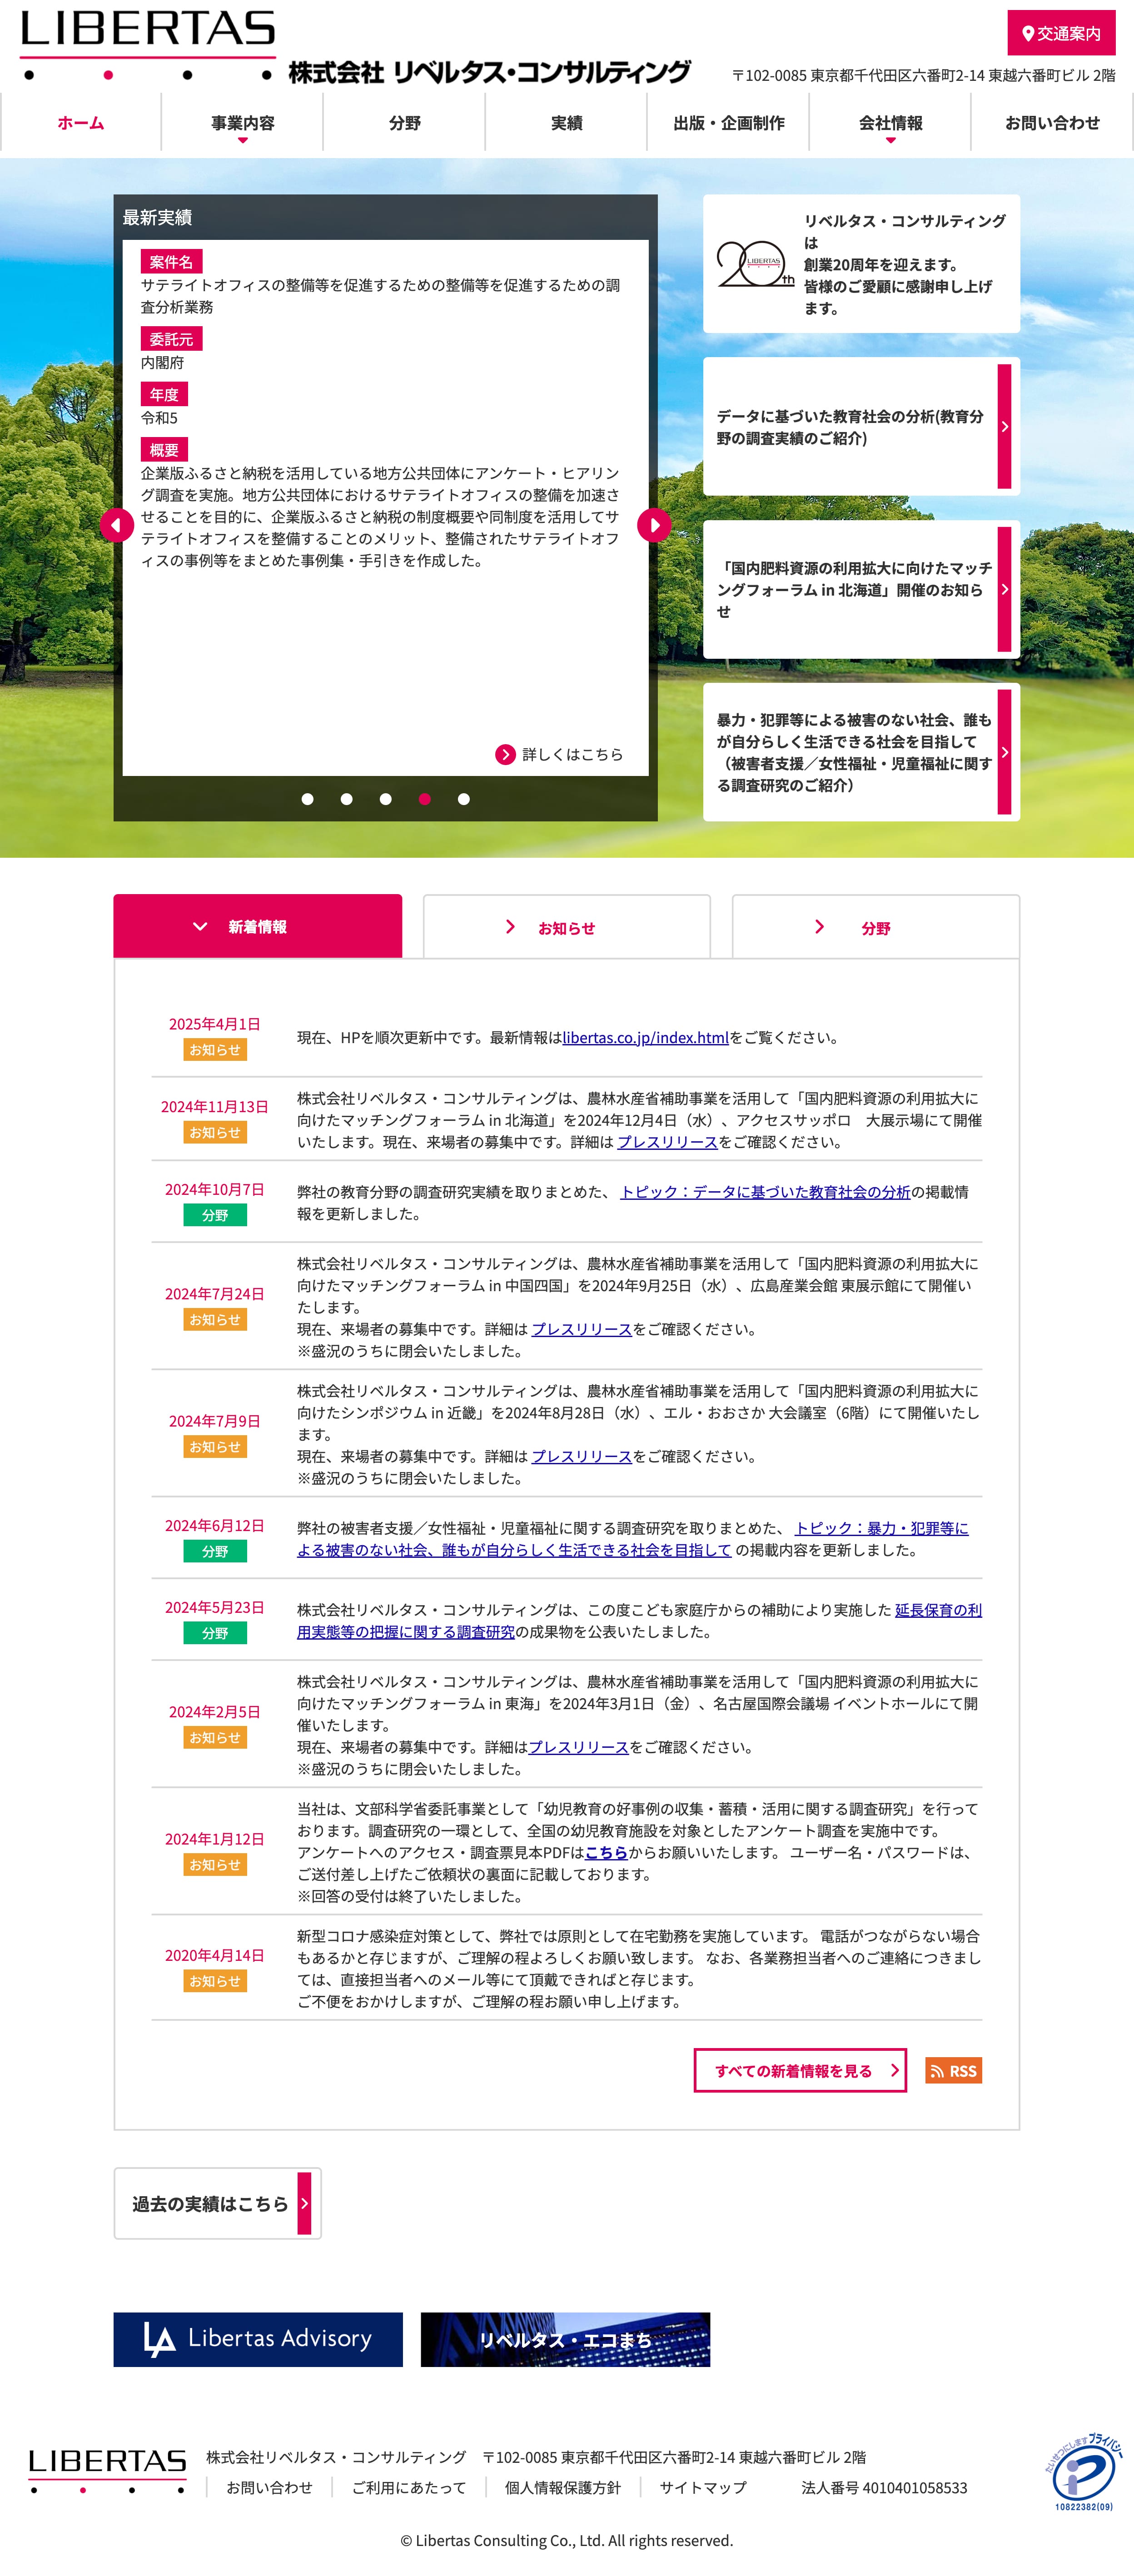
Task: Expand the 事業内容 menu dropdown
Action: pos(242,123)
